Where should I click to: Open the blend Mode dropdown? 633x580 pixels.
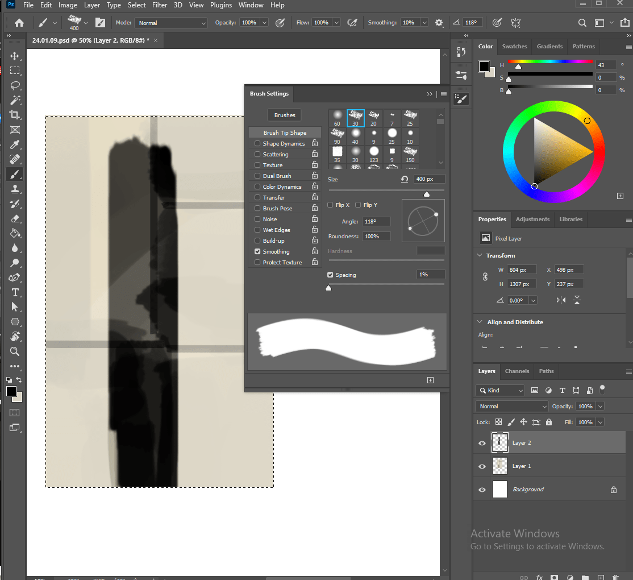click(511, 406)
